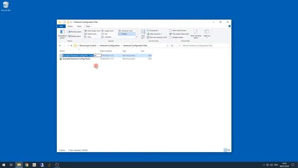
Task: Expand the layout gallery more arrow
Action: [136, 37]
